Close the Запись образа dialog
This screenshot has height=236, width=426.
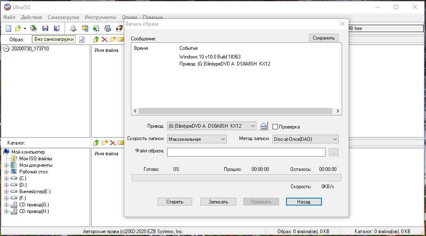click(342, 24)
